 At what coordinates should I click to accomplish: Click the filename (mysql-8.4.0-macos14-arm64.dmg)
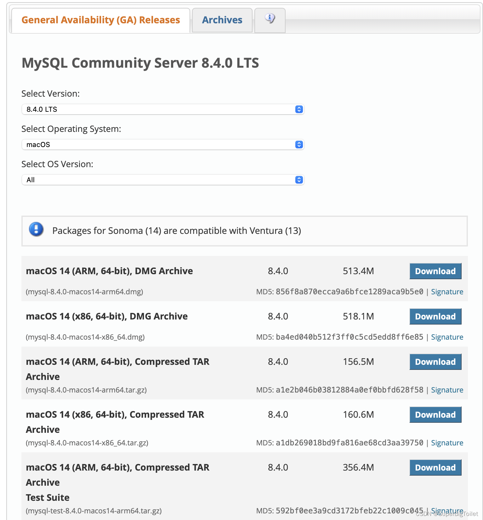(84, 292)
